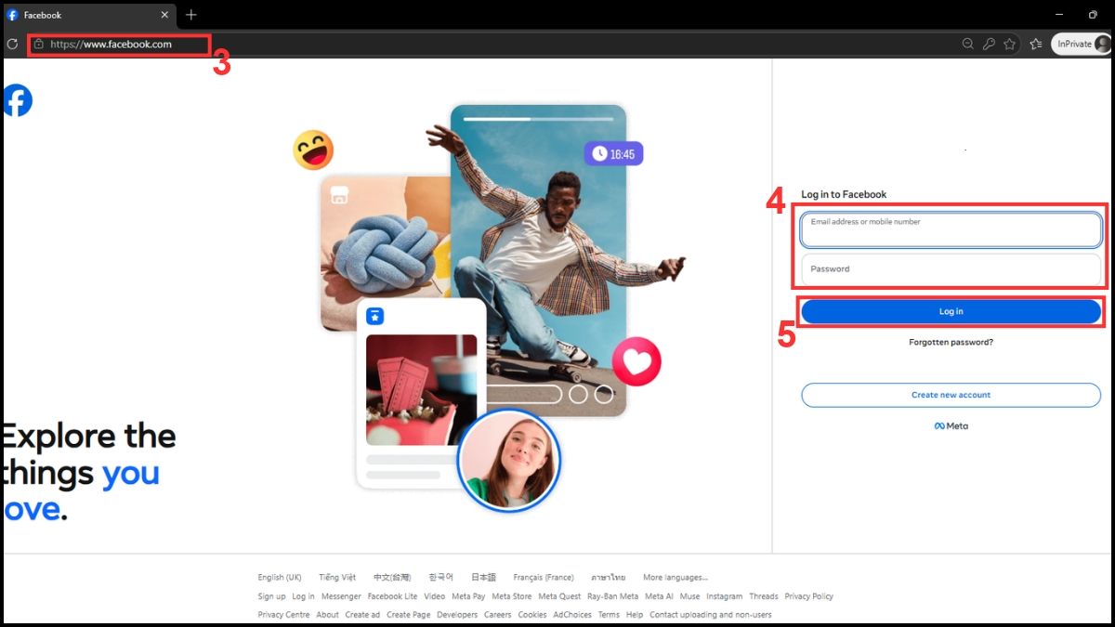
Task: Open the Facebook Lite footer link
Action: pos(392,596)
